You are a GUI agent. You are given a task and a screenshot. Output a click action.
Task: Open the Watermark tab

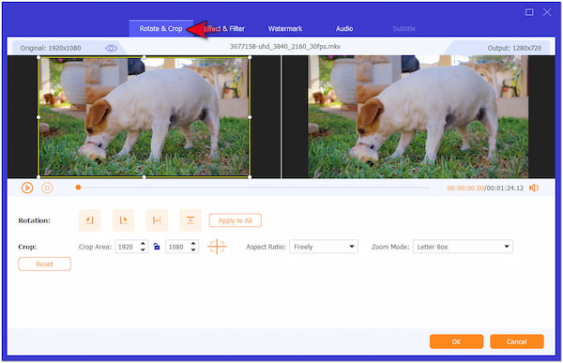[285, 28]
